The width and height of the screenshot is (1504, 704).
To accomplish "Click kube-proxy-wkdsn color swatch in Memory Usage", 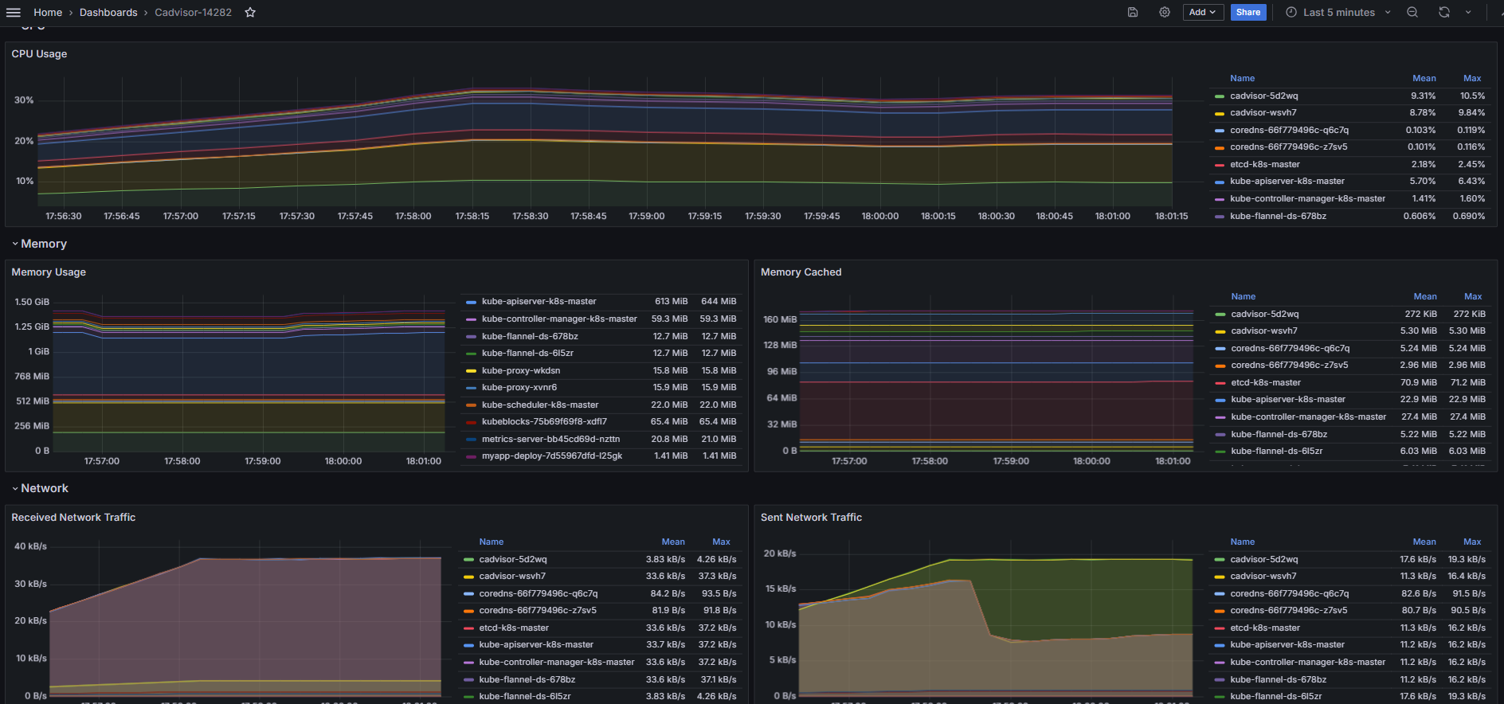I will click(471, 371).
